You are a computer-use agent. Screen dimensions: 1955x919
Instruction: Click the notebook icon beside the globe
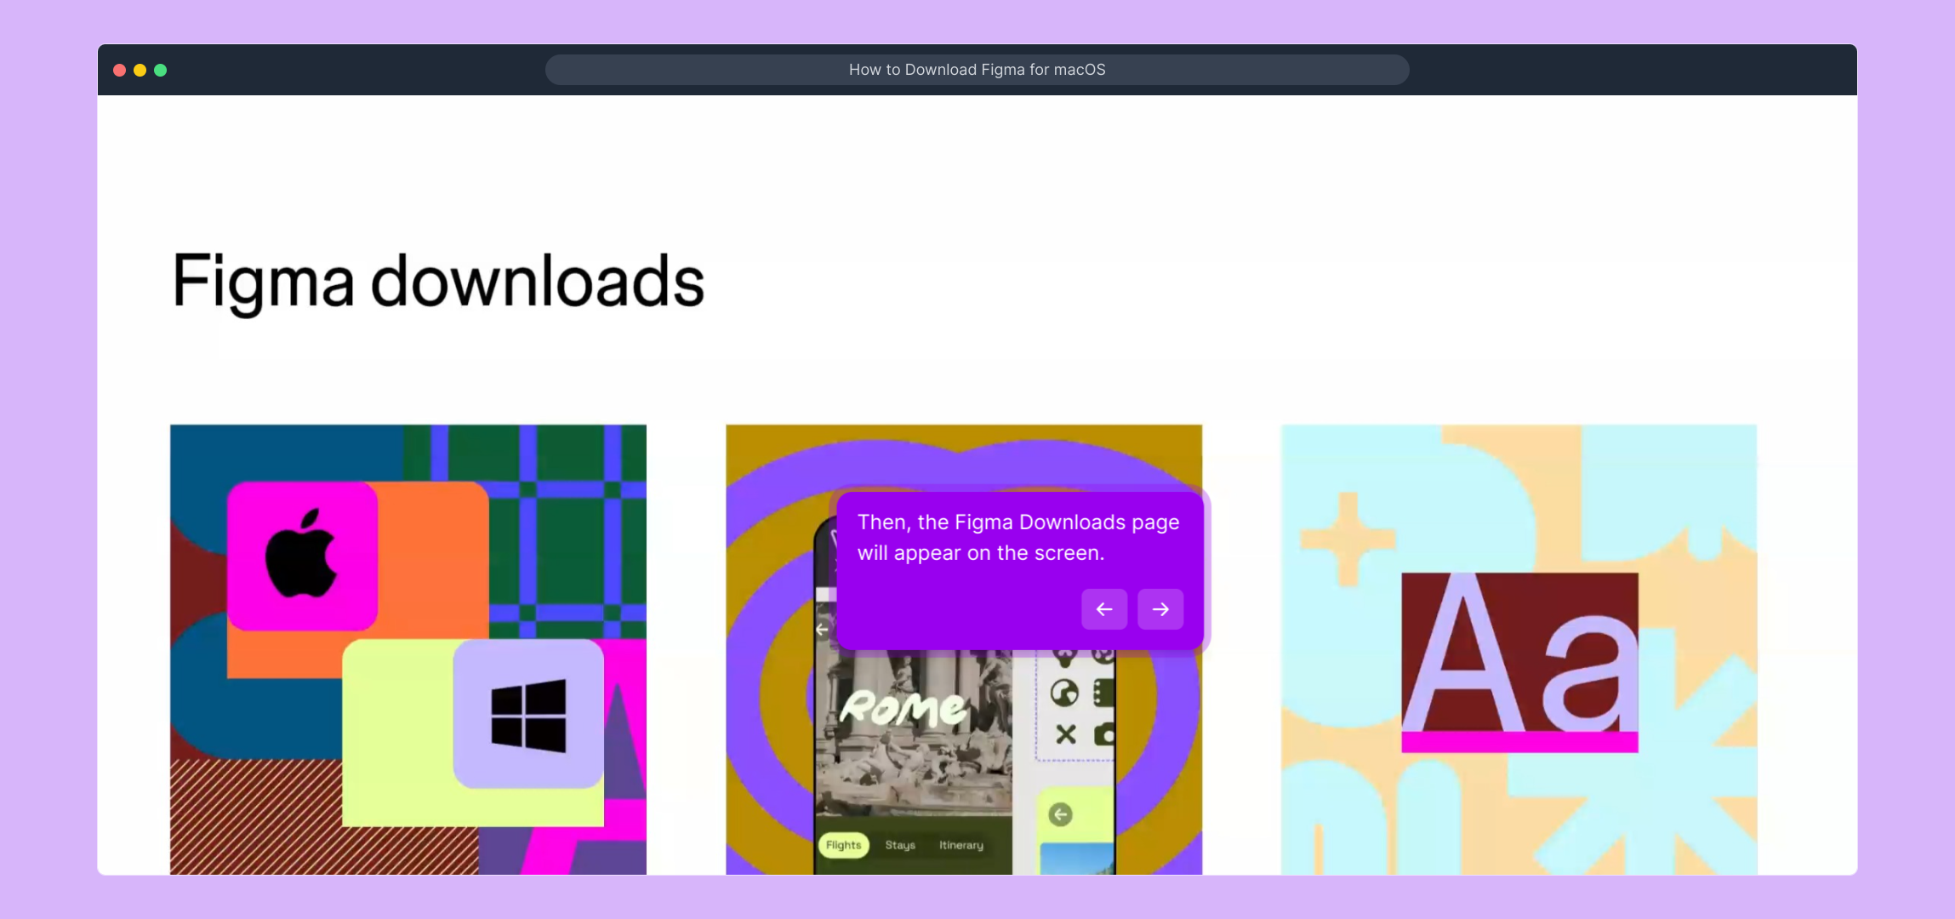click(1103, 694)
